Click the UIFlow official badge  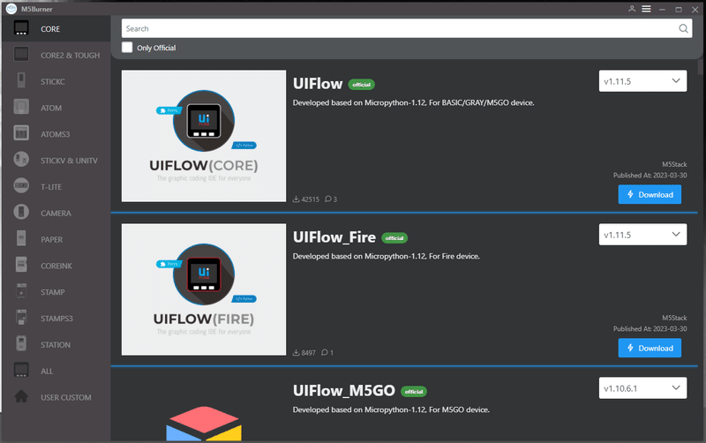click(x=361, y=85)
